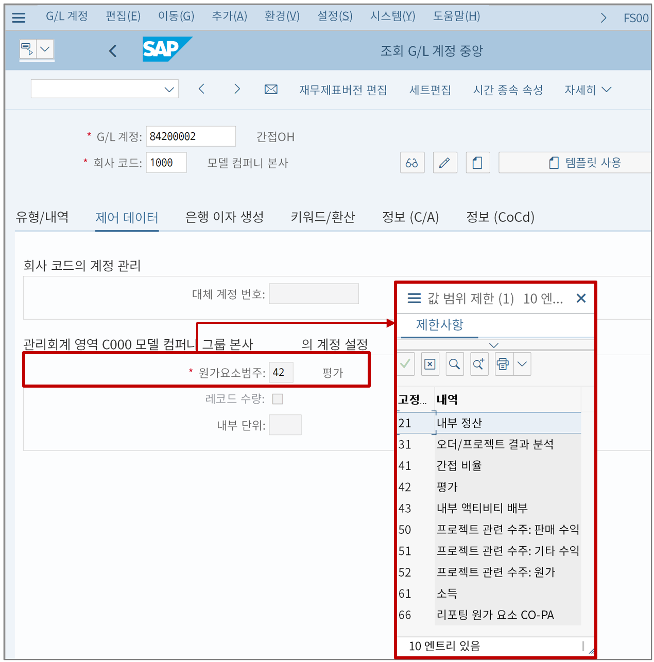
Task: Open the toolbar combo box dropdown
Action: [x=169, y=89]
